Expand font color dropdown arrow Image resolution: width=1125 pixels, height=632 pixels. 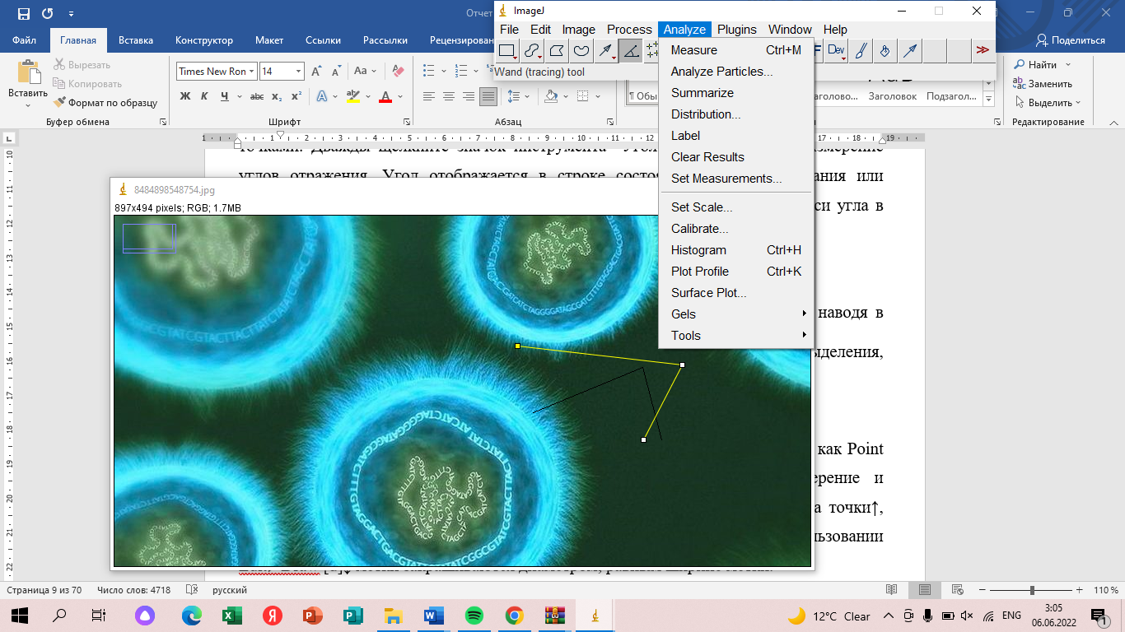tap(399, 96)
